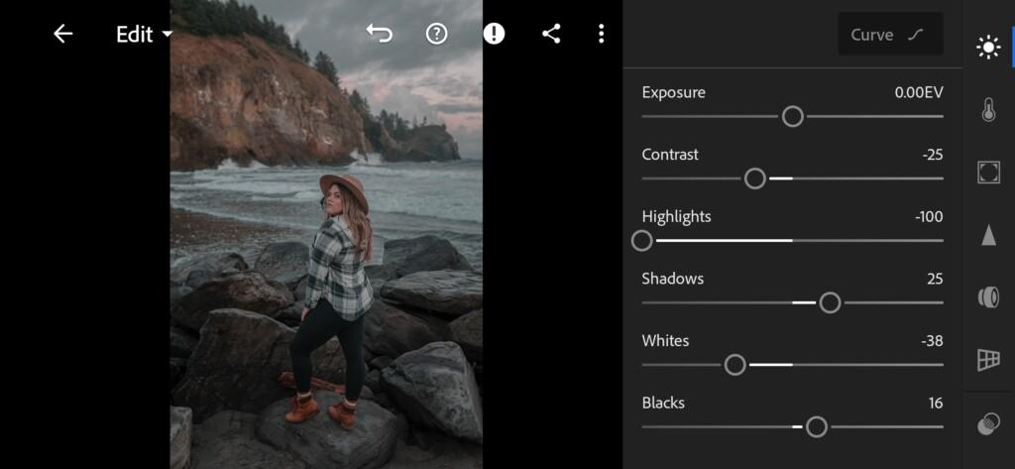Open the Detail triangle panel icon
This screenshot has width=1015, height=469.
(x=988, y=235)
